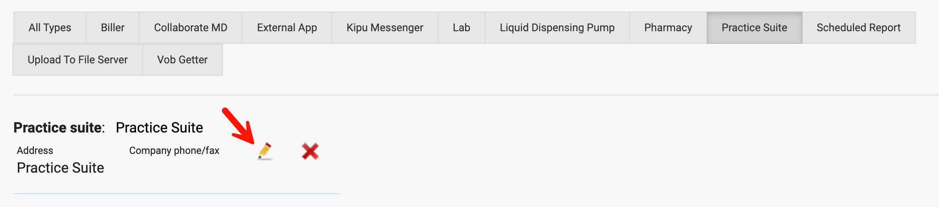Go to the Kipu Messenger tab

385,28
